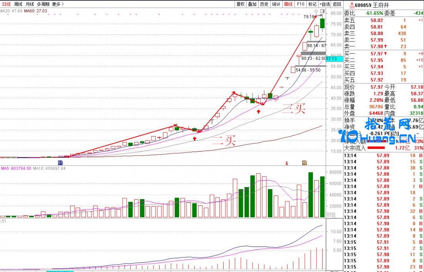Select the 买一 57.97 bid row

384,54
